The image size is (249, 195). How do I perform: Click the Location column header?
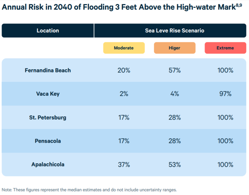pyautogui.click(x=48, y=31)
